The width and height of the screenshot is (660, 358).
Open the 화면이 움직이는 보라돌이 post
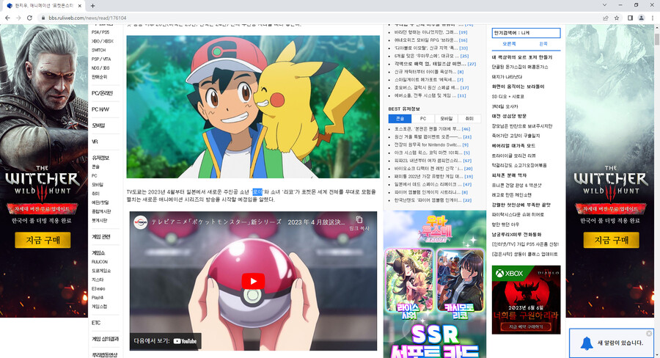(518, 87)
